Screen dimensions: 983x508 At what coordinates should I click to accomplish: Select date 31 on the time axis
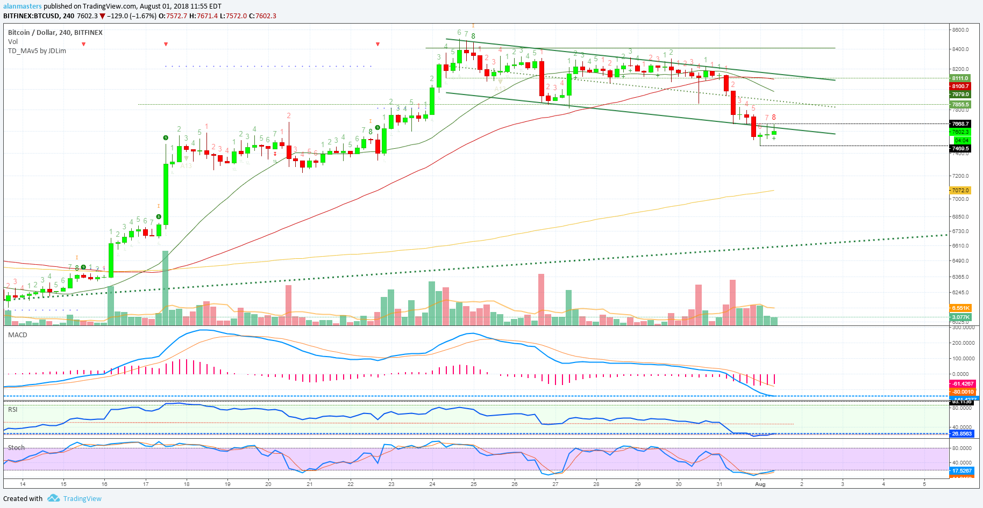(x=720, y=484)
